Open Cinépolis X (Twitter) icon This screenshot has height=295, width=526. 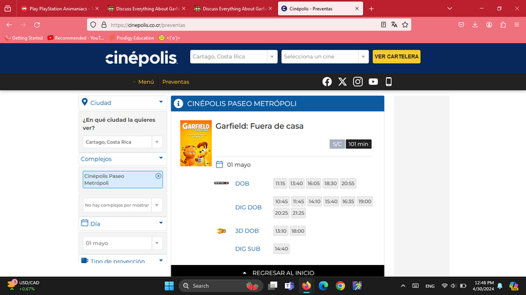(342, 81)
